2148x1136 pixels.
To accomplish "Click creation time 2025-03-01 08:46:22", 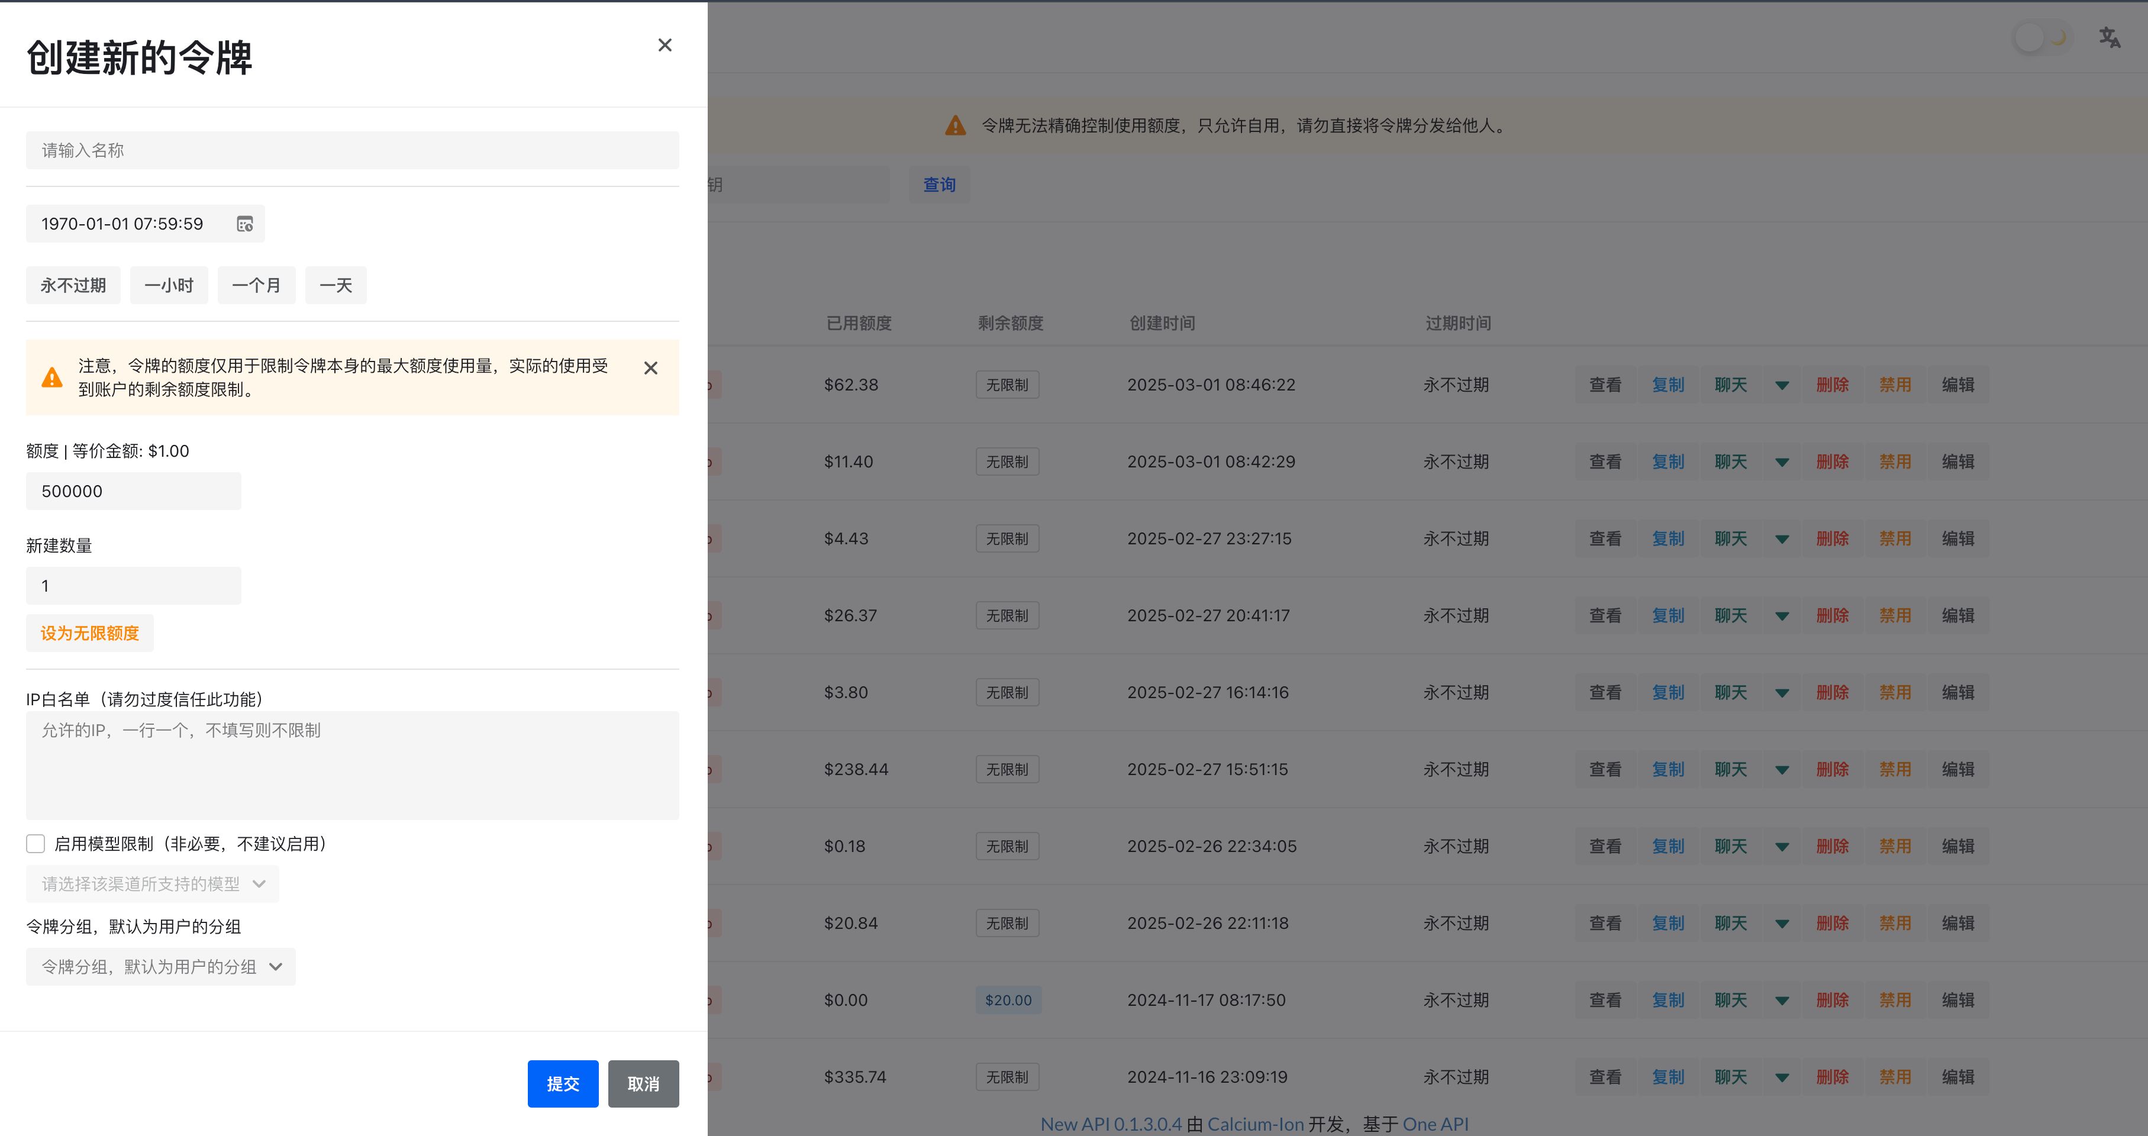I will 1212,385.
